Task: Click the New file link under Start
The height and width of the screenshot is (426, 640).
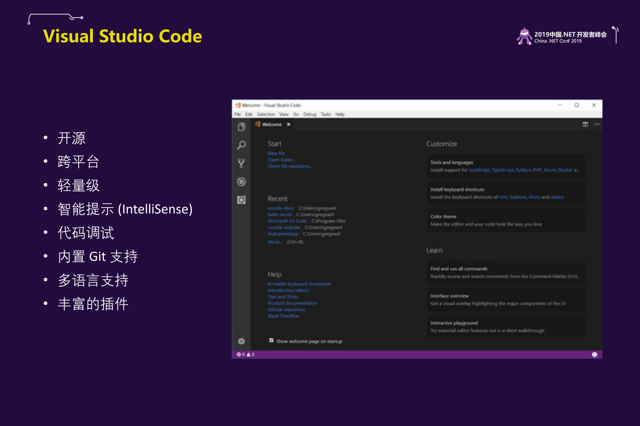Action: pos(276,153)
